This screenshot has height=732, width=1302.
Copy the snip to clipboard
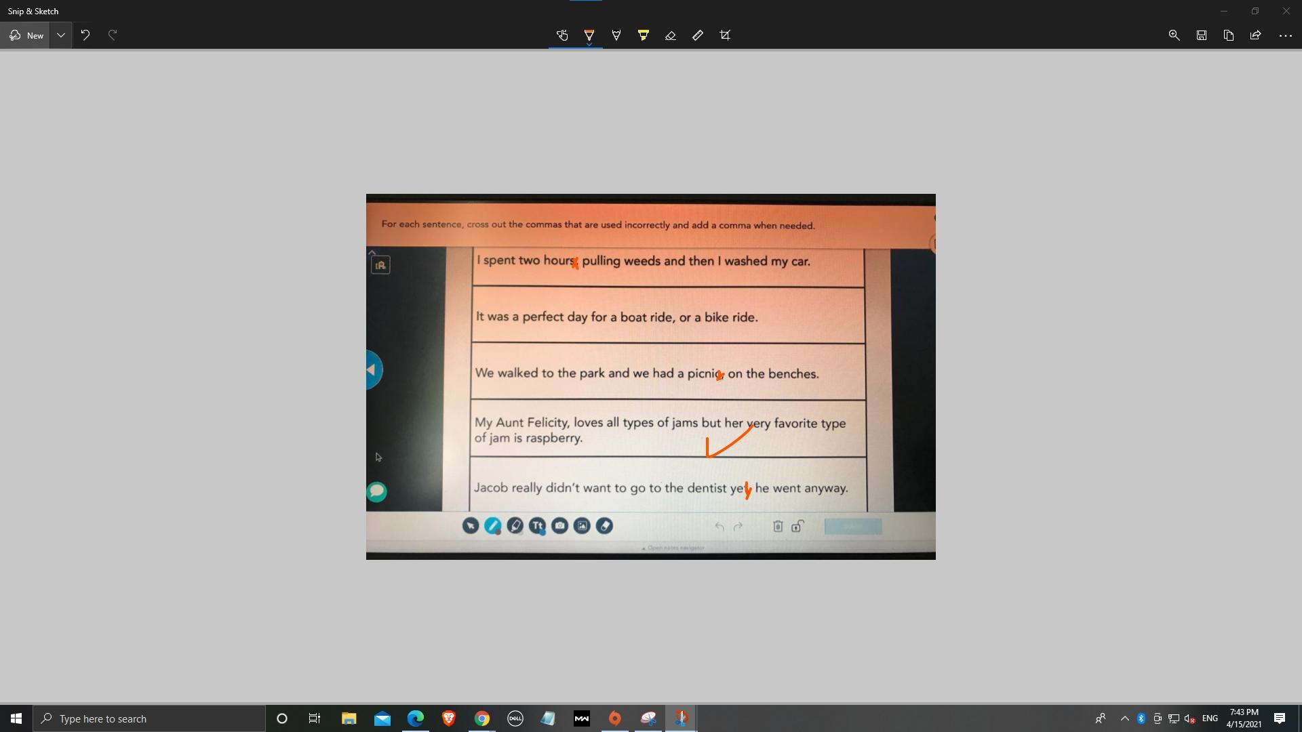pos(1228,35)
